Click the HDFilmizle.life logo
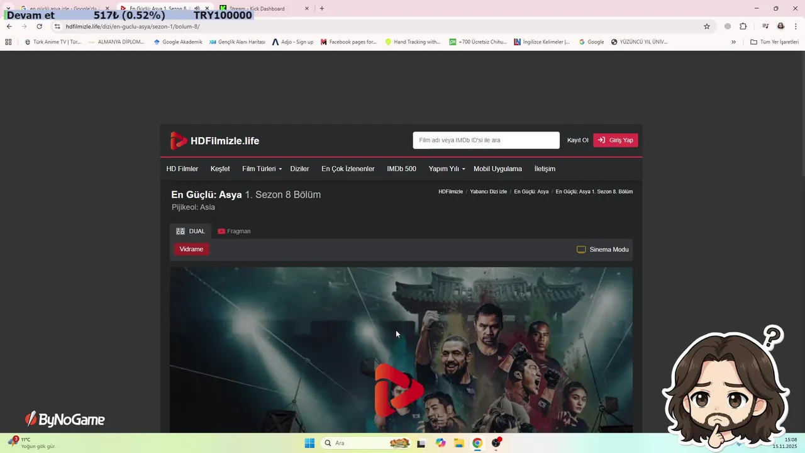Screen dimensions: 805x453 pyautogui.click(x=214, y=141)
